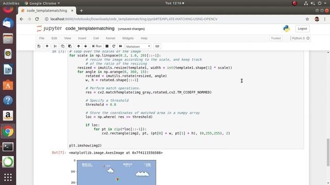
Task: Open Rhythmbox from dock
Action: coord(8,54)
